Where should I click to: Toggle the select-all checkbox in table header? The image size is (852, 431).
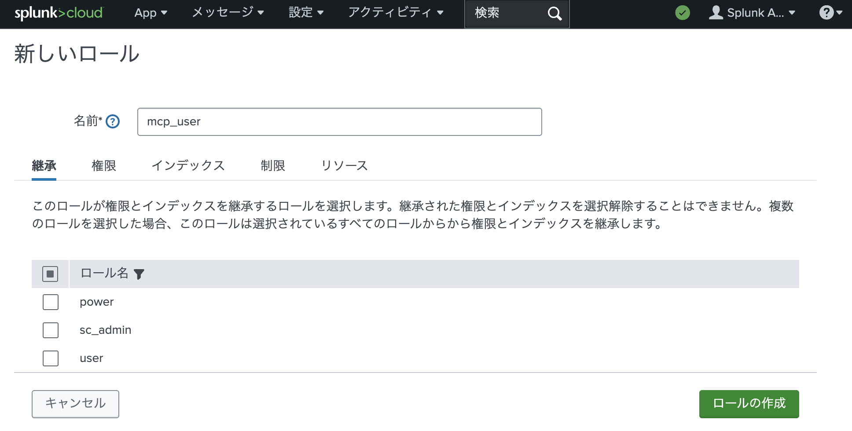pyautogui.click(x=50, y=274)
